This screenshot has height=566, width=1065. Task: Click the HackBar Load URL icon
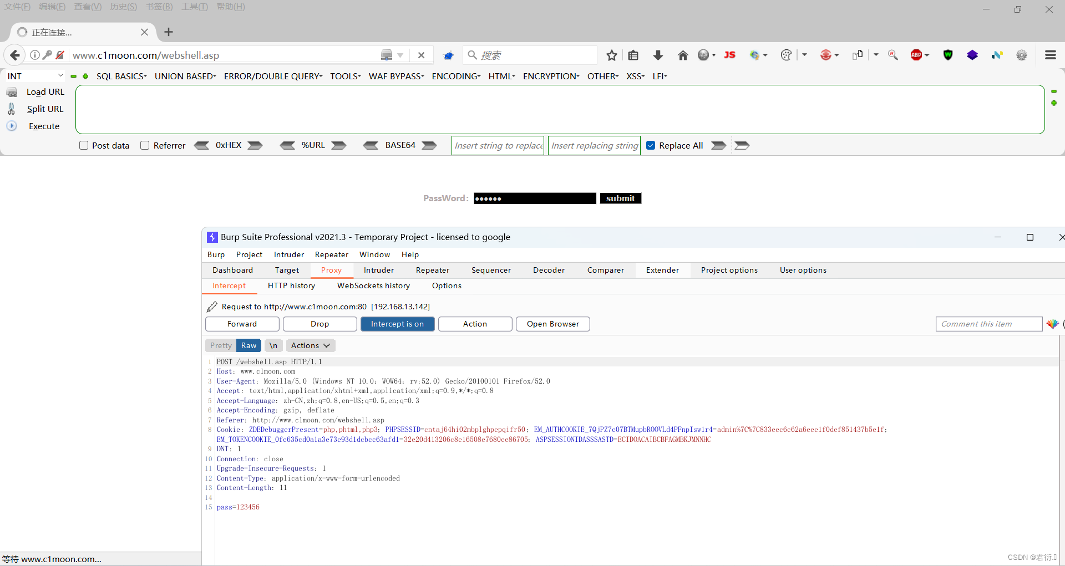pos(12,92)
